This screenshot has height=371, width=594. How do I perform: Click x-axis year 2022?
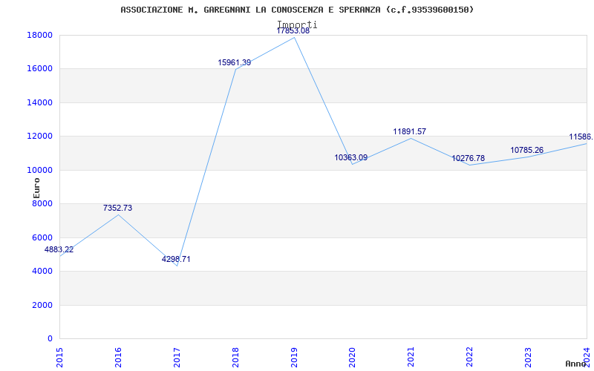[x=469, y=357]
